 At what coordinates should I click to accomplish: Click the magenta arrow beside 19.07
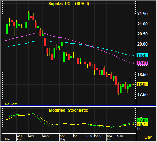[x=133, y=63]
